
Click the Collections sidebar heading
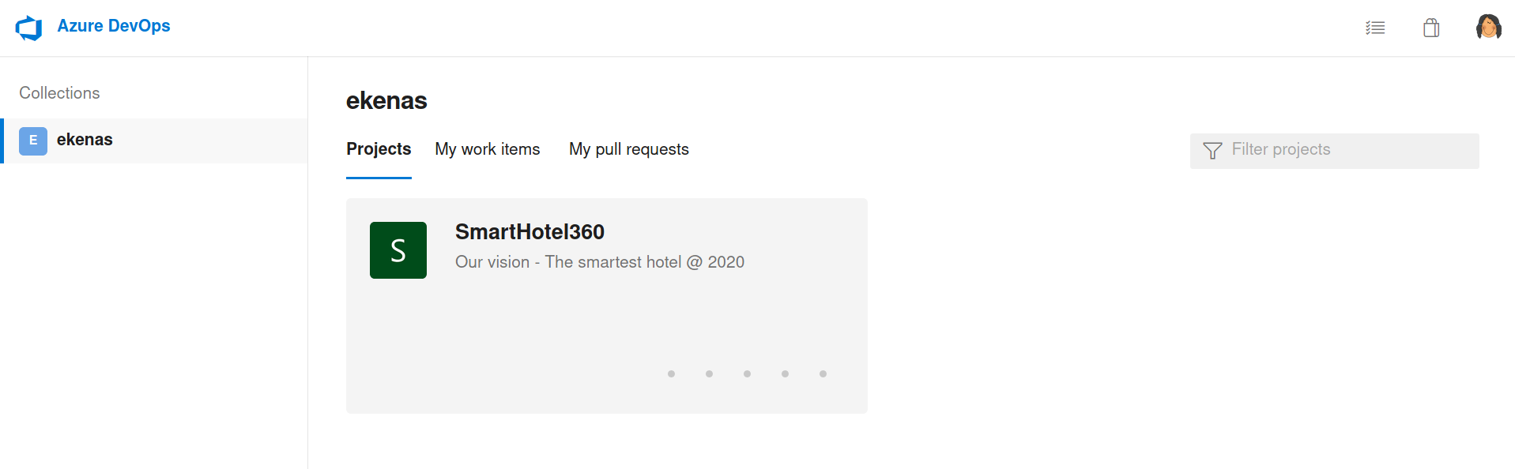click(59, 93)
